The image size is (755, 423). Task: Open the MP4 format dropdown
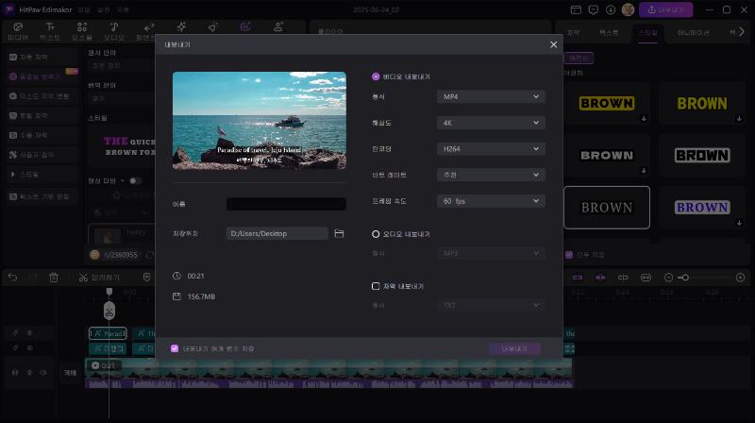[491, 97]
